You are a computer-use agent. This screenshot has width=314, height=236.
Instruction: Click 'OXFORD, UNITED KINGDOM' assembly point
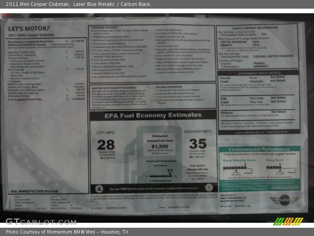tap(273, 56)
